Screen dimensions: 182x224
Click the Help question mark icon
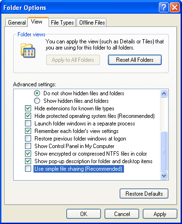pos(164,7)
